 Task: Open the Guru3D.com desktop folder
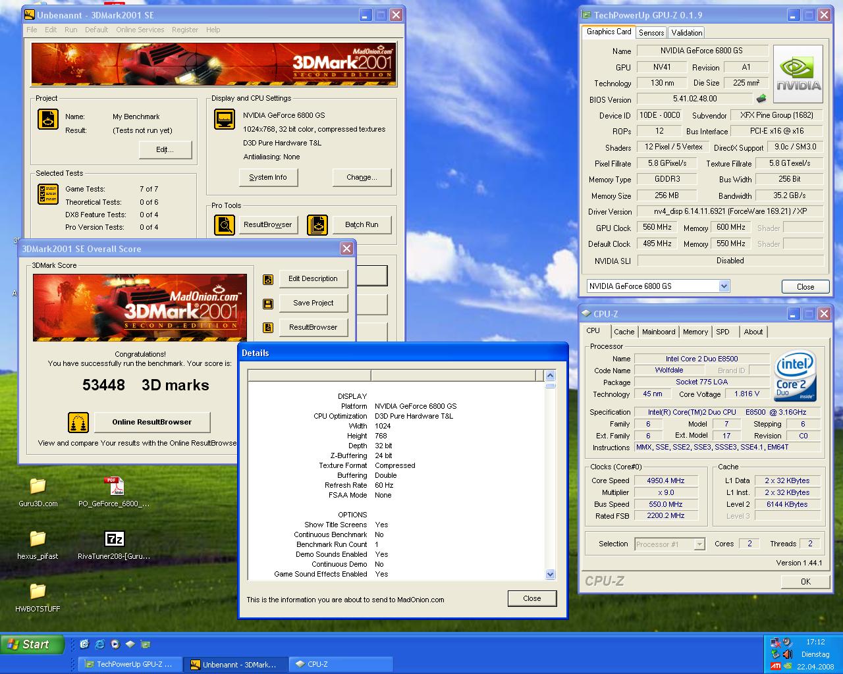pos(38,492)
